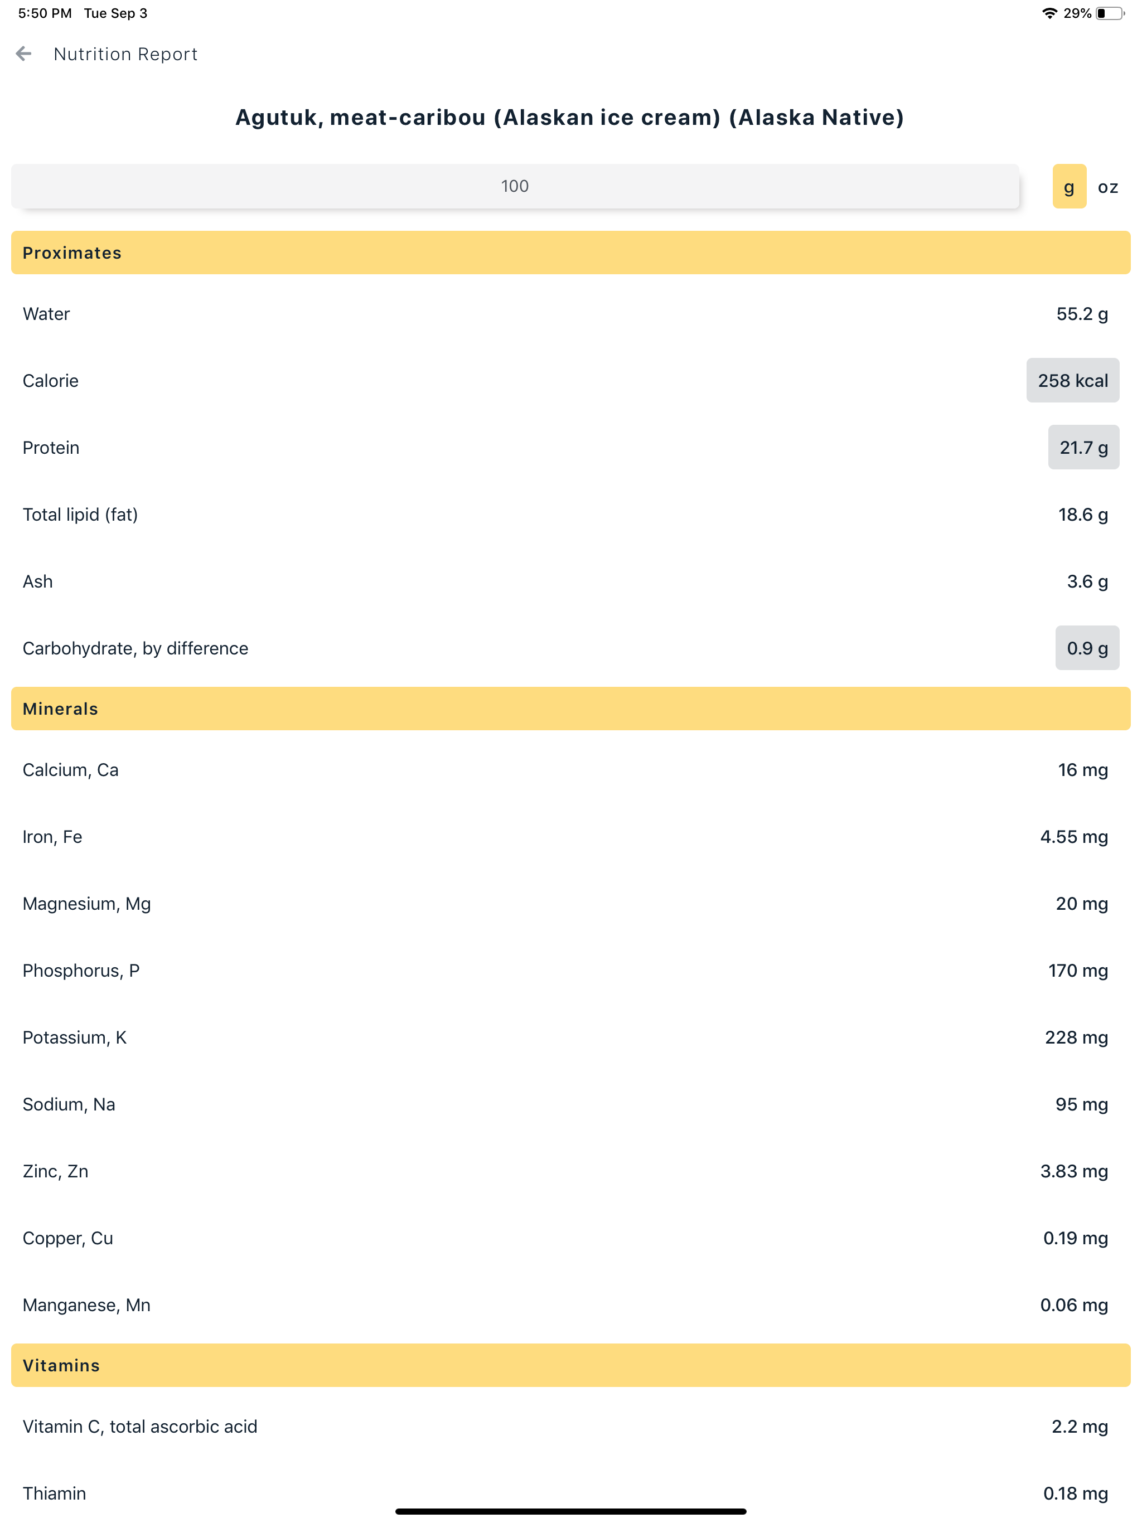Select the Total lipid (fat) row

(x=570, y=515)
